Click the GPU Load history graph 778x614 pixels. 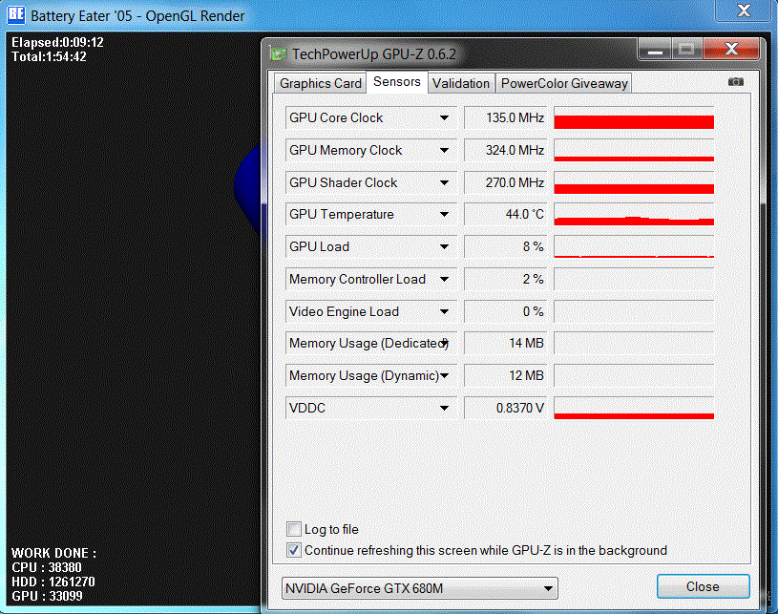pos(634,246)
